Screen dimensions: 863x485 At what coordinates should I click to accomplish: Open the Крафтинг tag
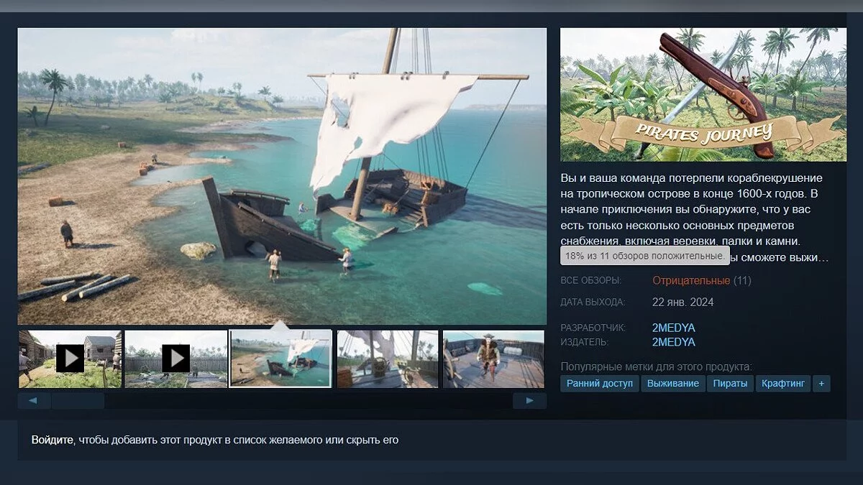[783, 383]
